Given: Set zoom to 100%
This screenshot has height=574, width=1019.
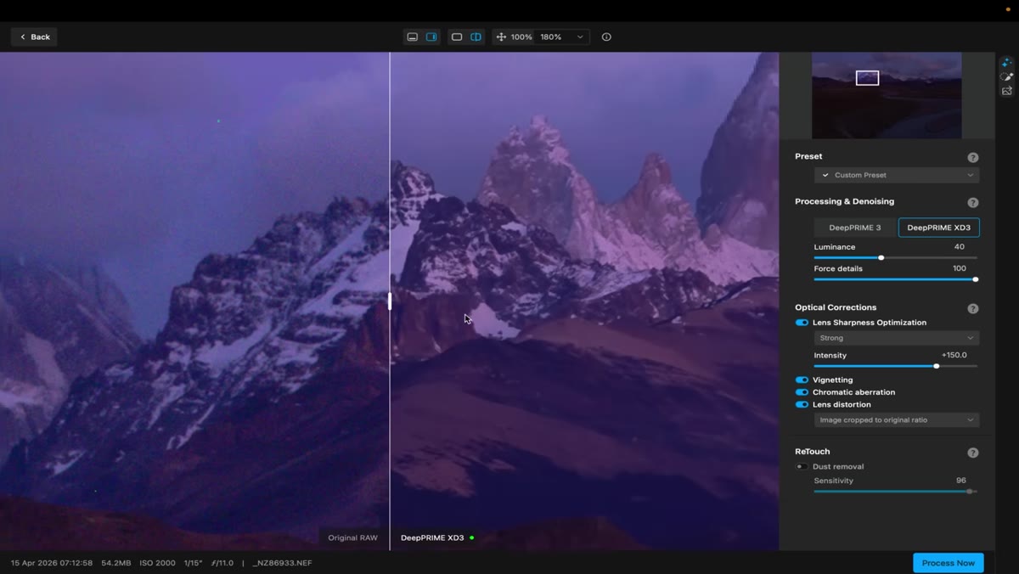Looking at the screenshot, I should tap(521, 37).
